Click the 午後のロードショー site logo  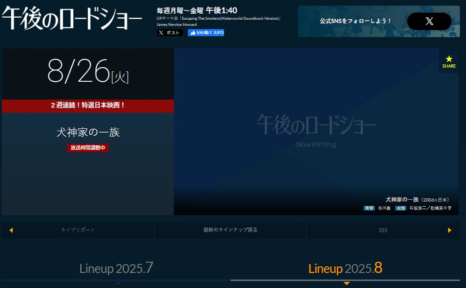(71, 18)
